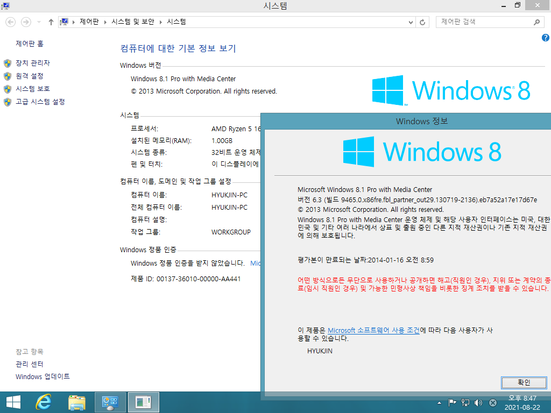This screenshot has height=413, width=551.
Task: Open the address bar history dropdown
Action: 411,22
